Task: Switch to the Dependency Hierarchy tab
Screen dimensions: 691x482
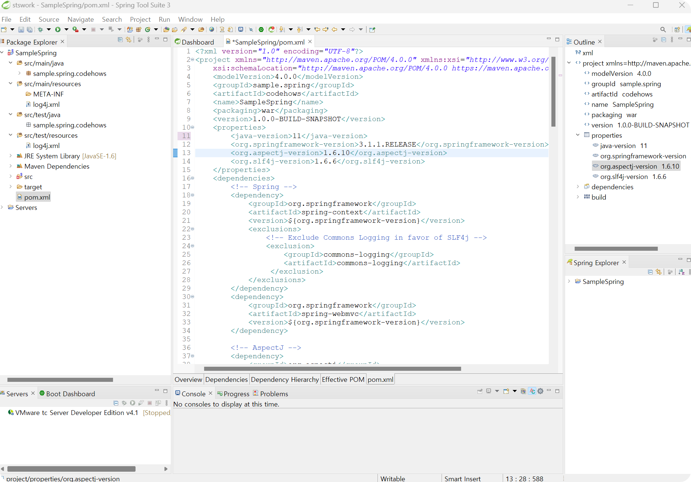Action: [285, 379]
